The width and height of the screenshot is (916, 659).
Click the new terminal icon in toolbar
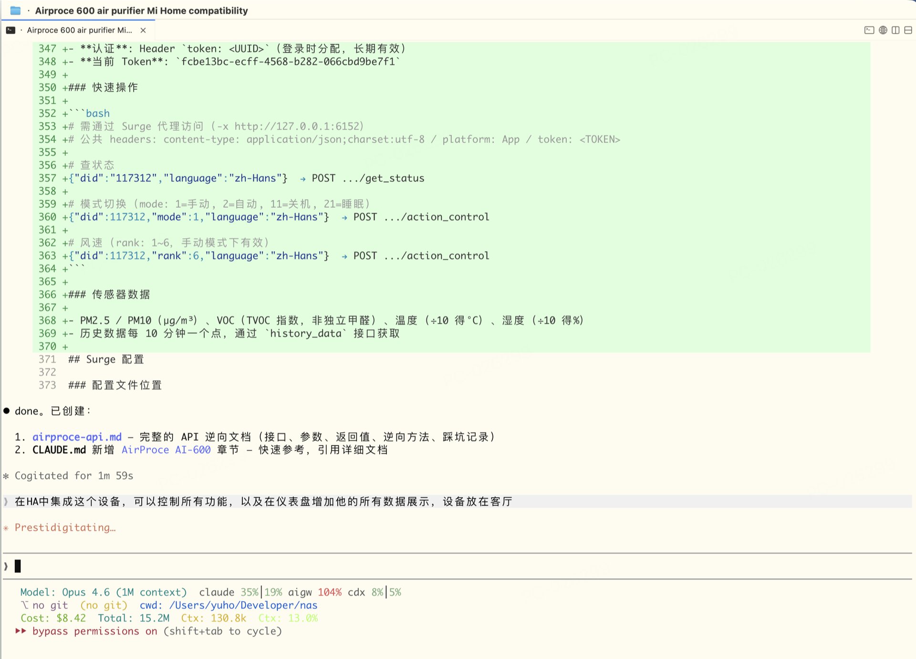869,30
